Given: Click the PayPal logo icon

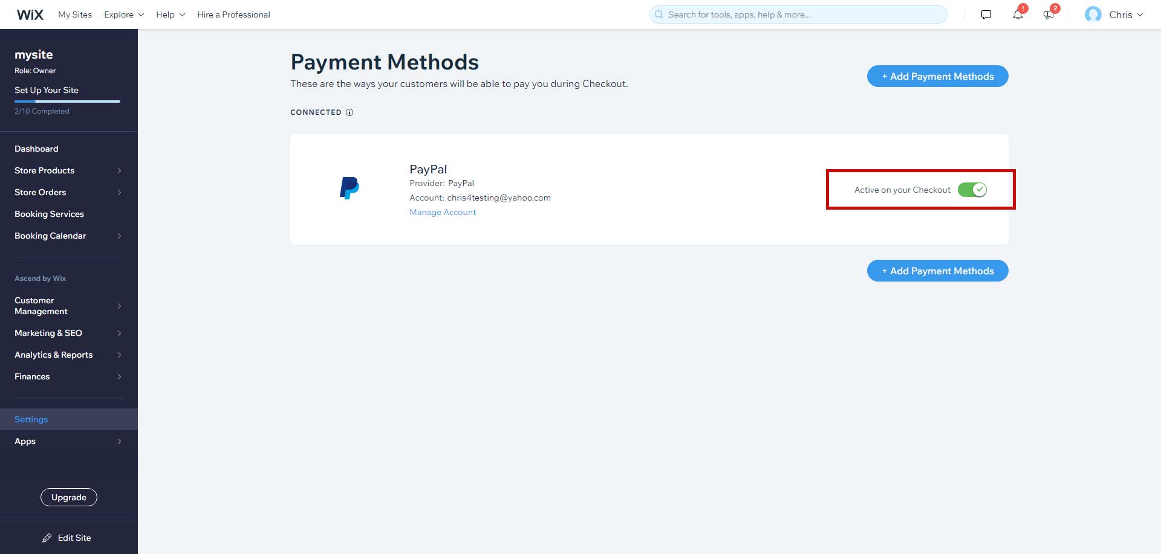Looking at the screenshot, I should click(x=350, y=188).
